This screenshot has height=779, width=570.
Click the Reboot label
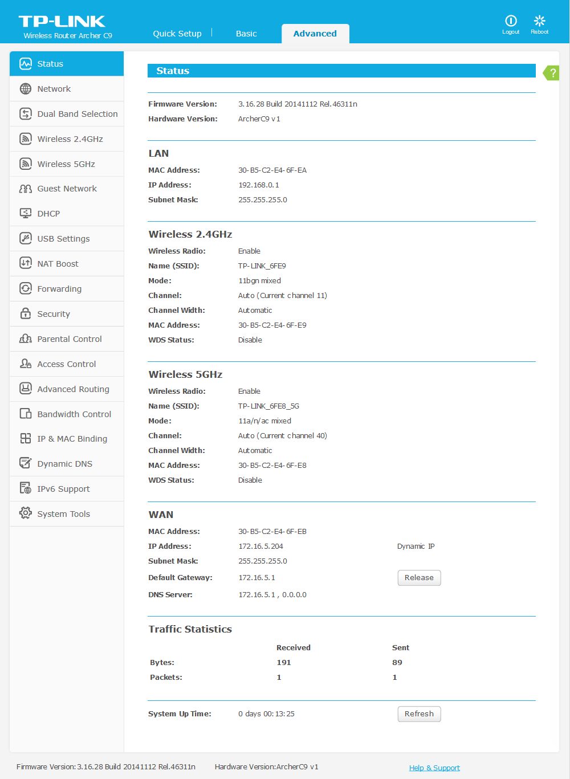pos(539,32)
